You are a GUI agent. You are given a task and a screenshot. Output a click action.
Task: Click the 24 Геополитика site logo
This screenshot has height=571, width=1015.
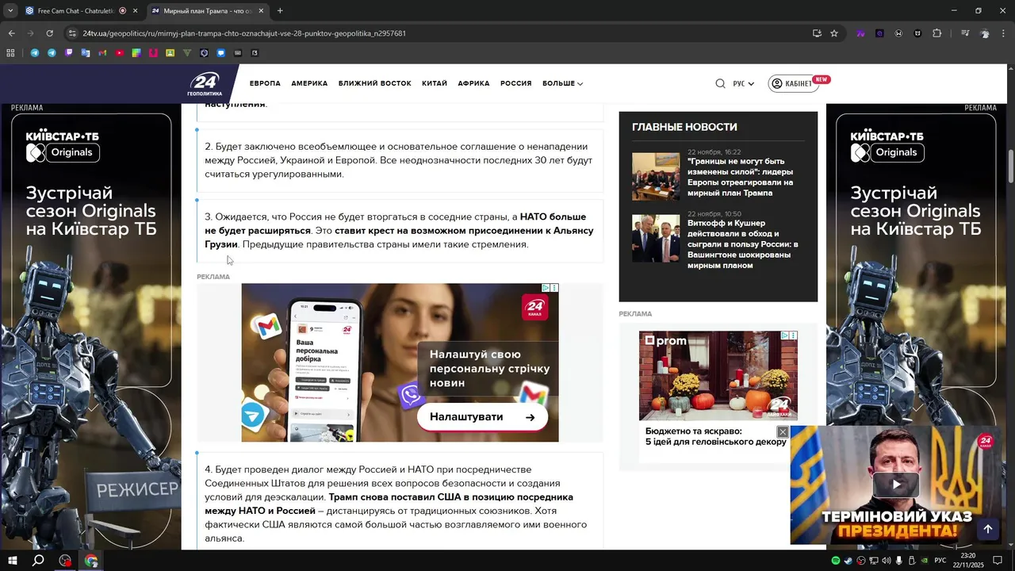pyautogui.click(x=205, y=84)
